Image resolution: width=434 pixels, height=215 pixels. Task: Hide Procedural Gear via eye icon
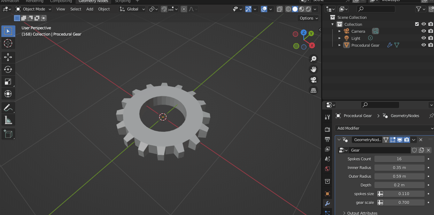pyautogui.click(x=424, y=45)
